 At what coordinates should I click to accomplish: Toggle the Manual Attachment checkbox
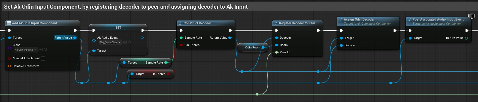point(43,58)
